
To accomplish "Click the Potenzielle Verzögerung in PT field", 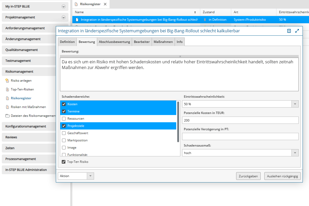I will (240, 136).
